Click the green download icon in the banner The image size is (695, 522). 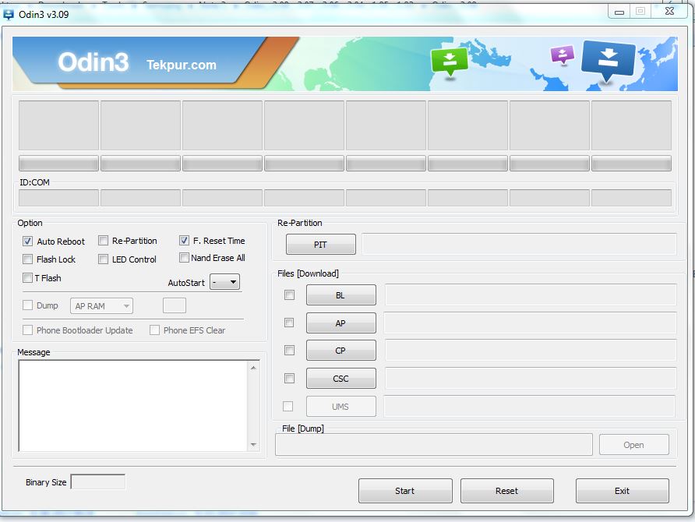(x=450, y=62)
